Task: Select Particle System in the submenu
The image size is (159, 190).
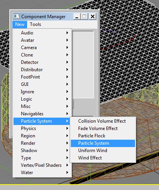Action: (x=103, y=143)
